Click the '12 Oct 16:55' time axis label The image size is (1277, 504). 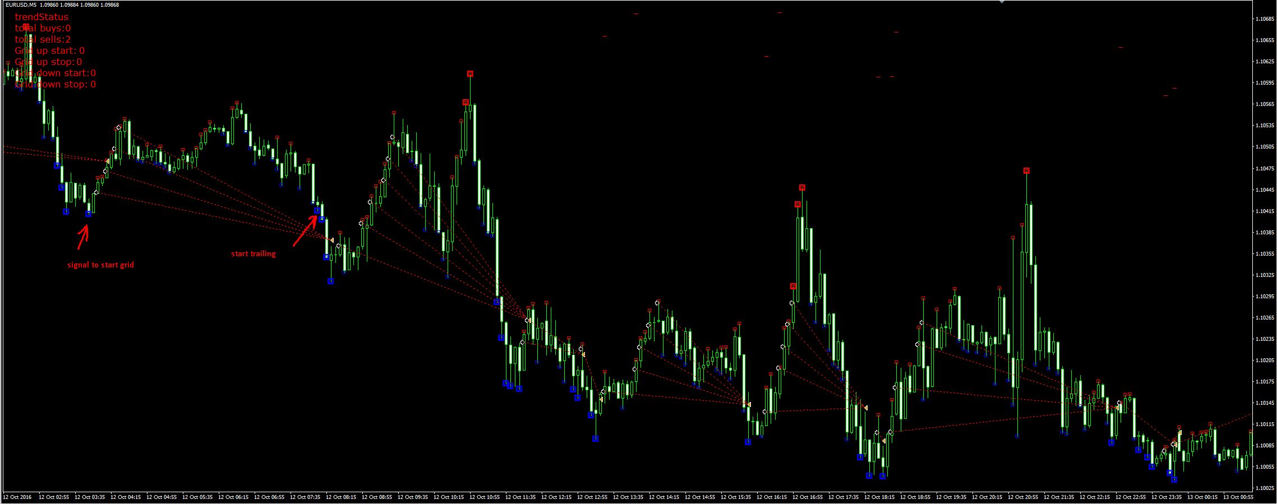808,497
